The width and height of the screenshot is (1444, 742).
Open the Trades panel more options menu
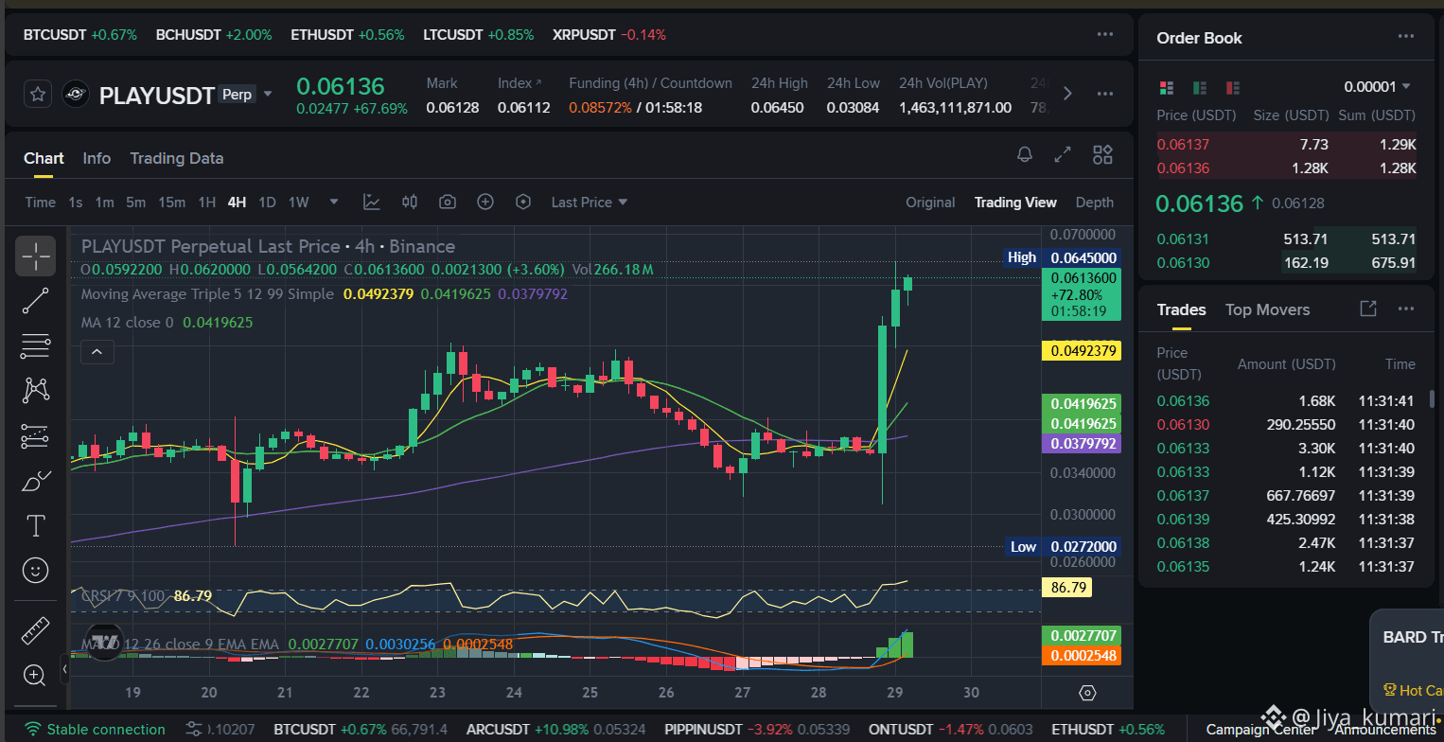(1406, 309)
